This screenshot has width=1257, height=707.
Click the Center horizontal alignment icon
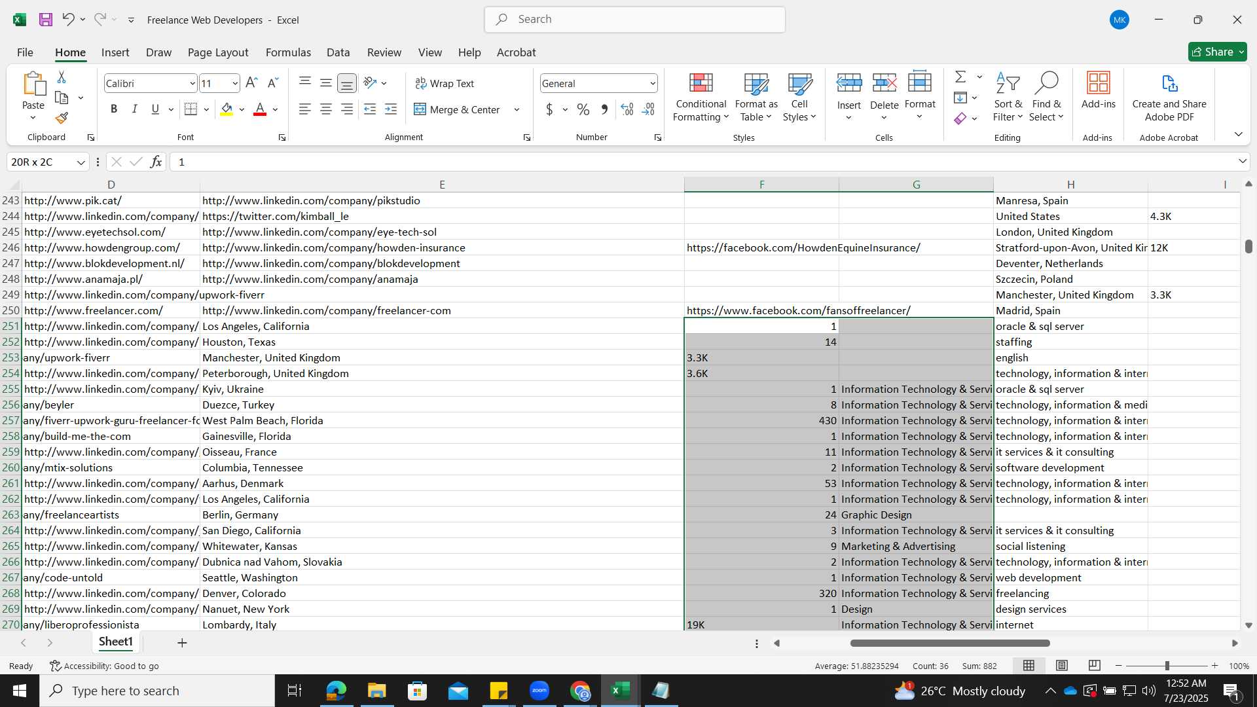[326, 109]
